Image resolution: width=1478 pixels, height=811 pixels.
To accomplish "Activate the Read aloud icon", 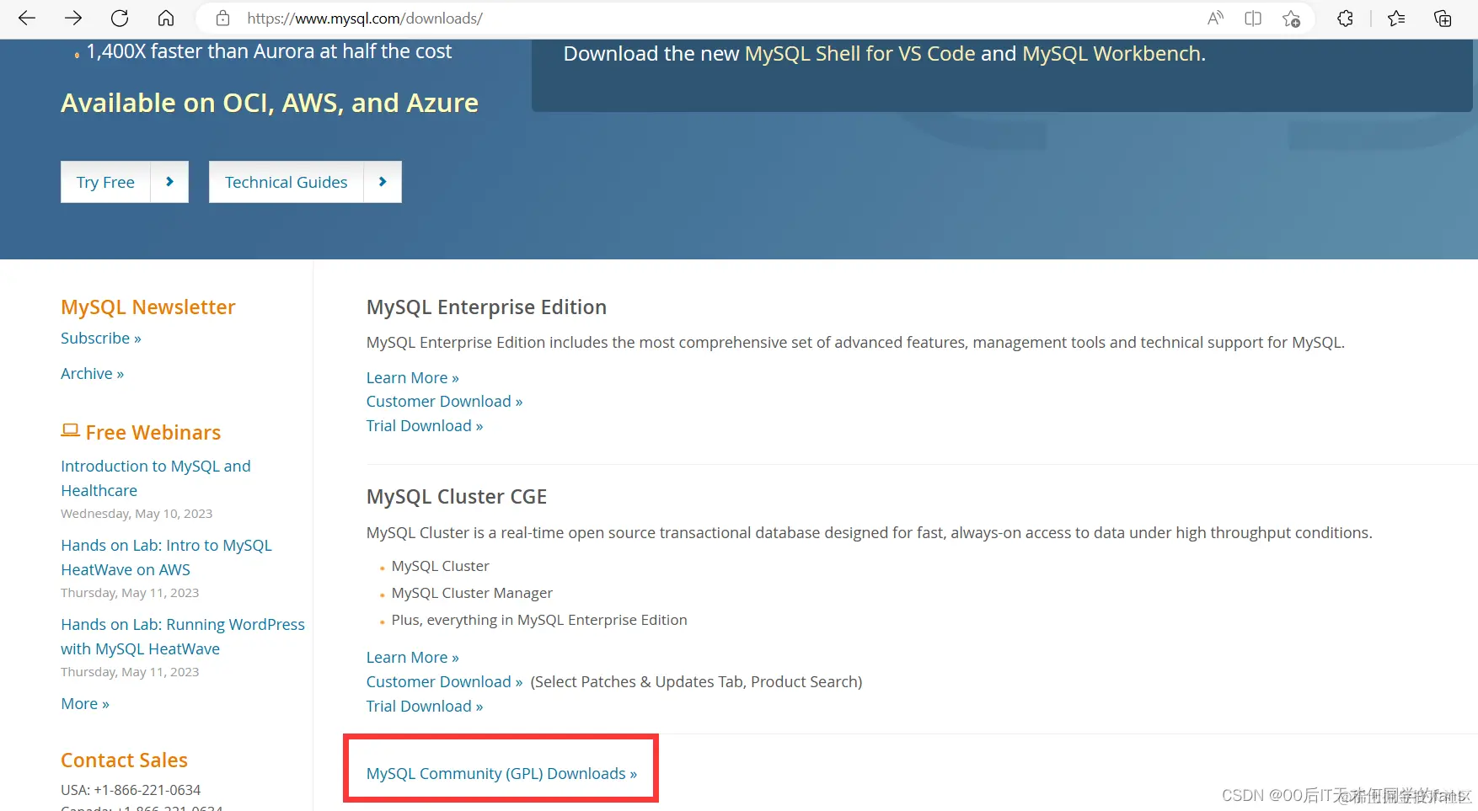I will (1215, 18).
